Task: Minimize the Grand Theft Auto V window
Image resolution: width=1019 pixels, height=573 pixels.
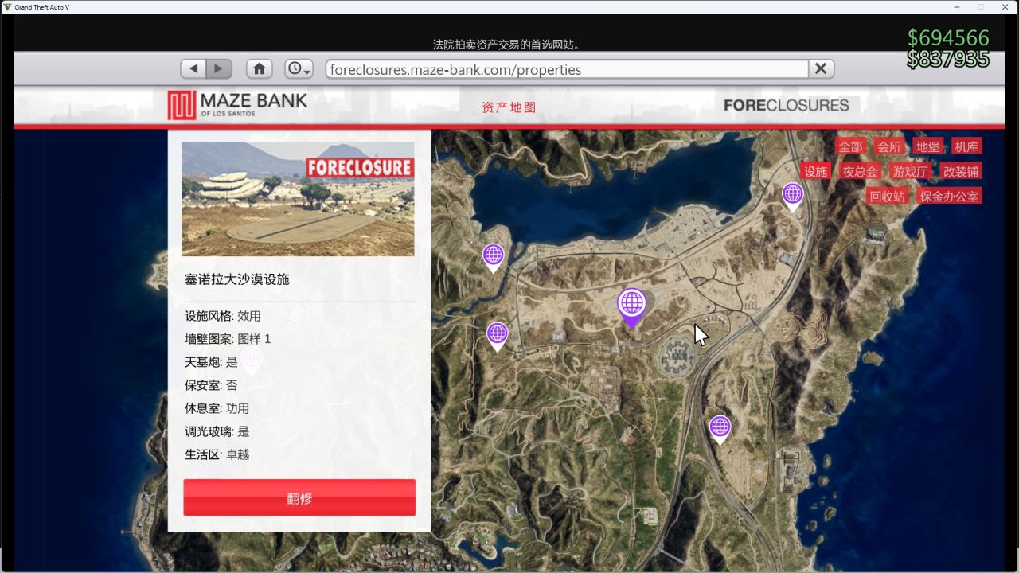Action: click(x=956, y=6)
